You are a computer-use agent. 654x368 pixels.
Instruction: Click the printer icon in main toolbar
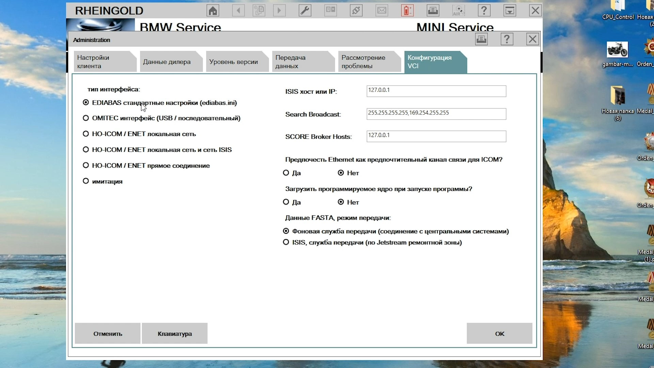coord(433,11)
